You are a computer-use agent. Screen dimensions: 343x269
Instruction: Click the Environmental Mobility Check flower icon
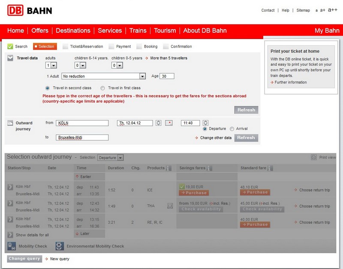60,246
